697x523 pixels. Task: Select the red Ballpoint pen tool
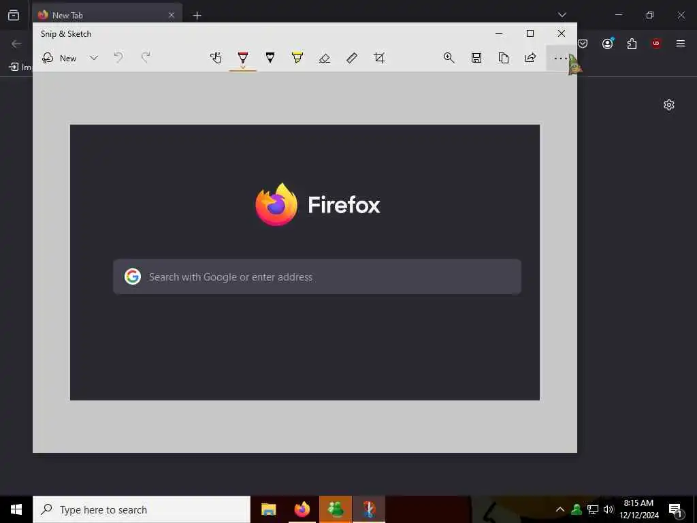click(x=243, y=58)
